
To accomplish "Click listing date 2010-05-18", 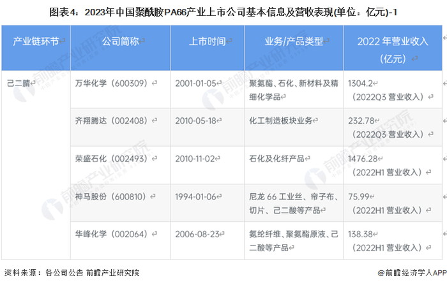I will click(x=196, y=121).
